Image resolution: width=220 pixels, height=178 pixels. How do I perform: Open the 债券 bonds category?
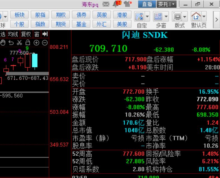click(x=81, y=15)
